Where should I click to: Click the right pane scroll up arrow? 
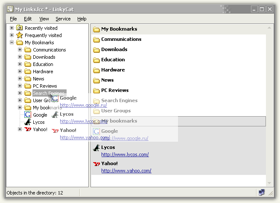[x=269, y=28]
